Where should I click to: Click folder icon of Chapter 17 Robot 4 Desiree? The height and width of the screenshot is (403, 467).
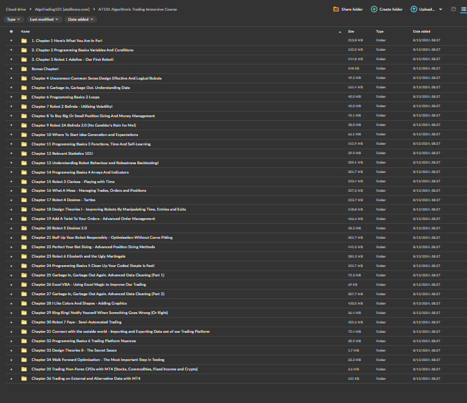coord(24,200)
